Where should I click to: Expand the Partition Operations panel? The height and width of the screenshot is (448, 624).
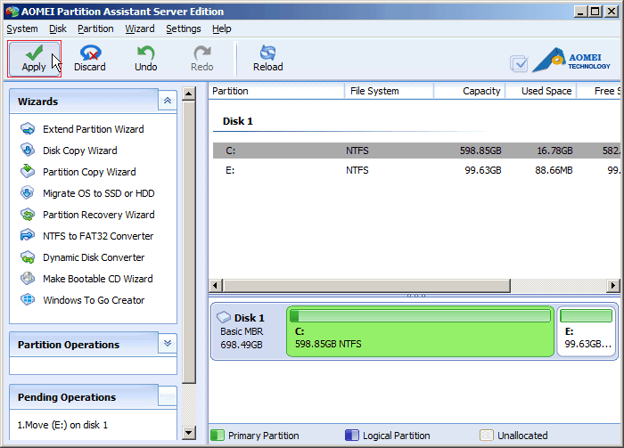[x=168, y=343]
